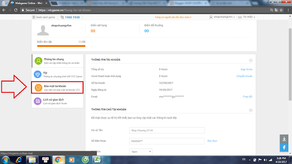Click the green Thông tin chung person icon
This screenshot has width=292, height=164.
38,61
